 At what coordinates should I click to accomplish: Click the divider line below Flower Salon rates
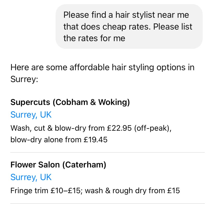tap(108, 203)
